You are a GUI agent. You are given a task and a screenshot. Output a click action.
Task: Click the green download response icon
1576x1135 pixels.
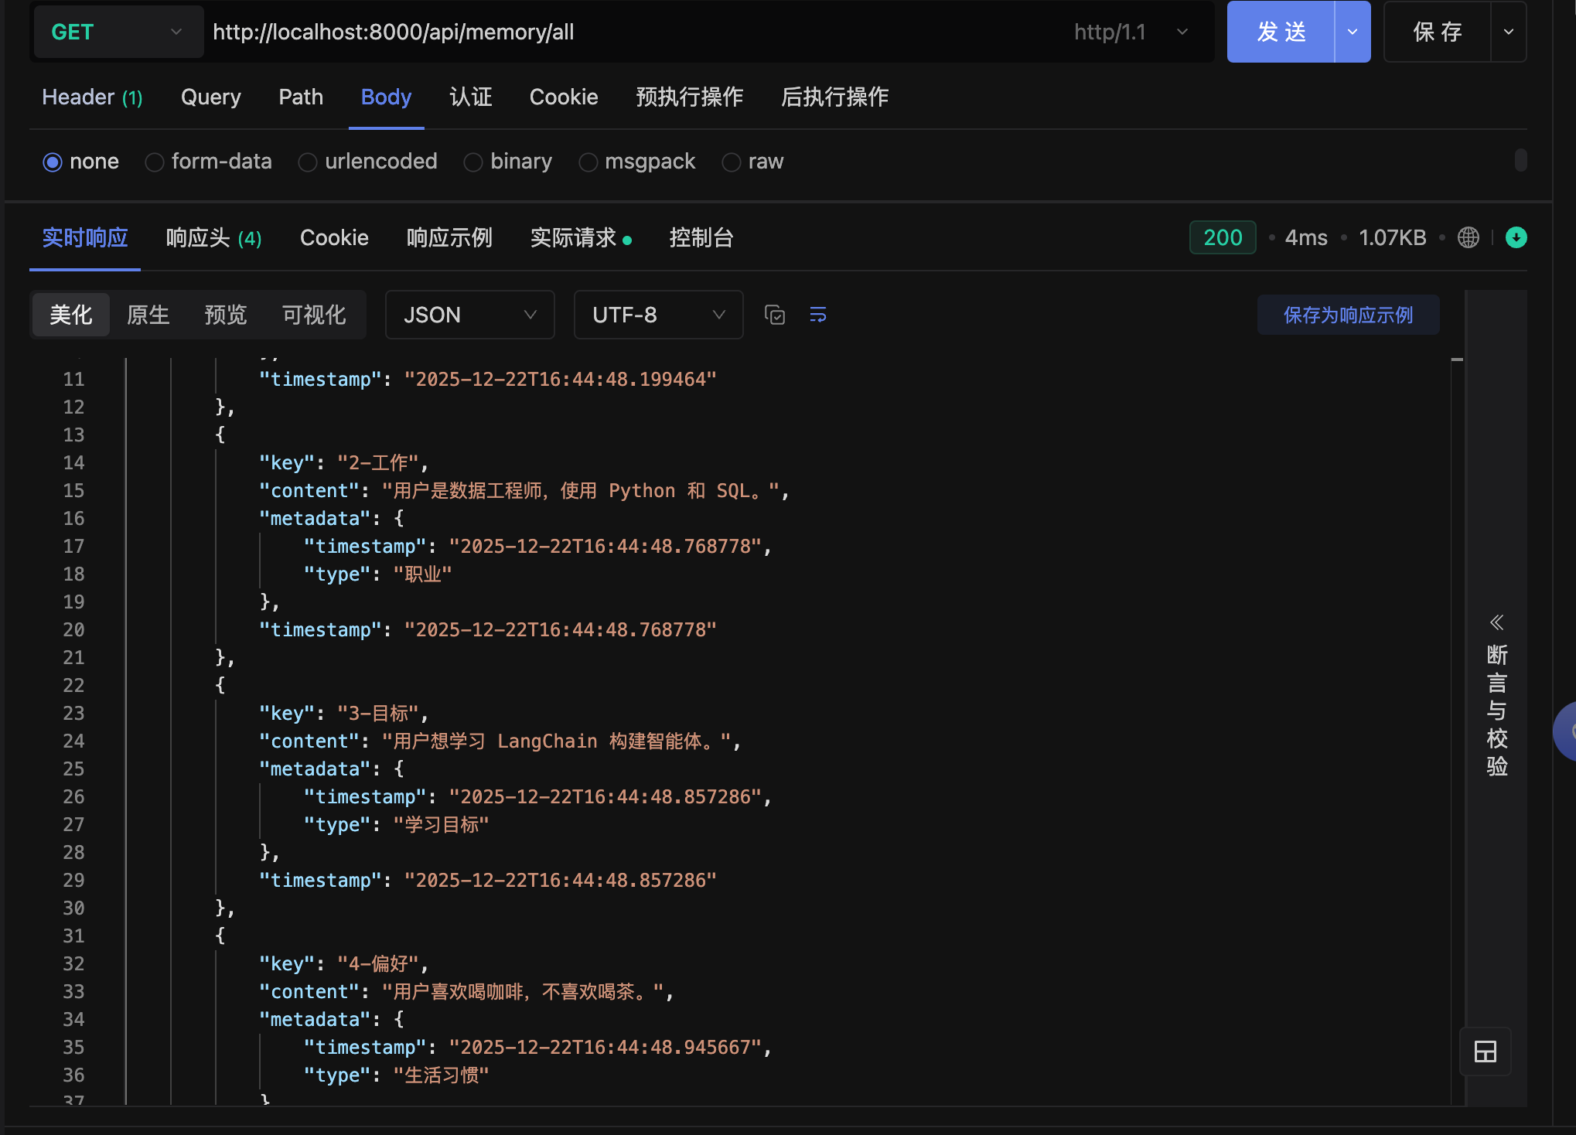click(x=1516, y=237)
